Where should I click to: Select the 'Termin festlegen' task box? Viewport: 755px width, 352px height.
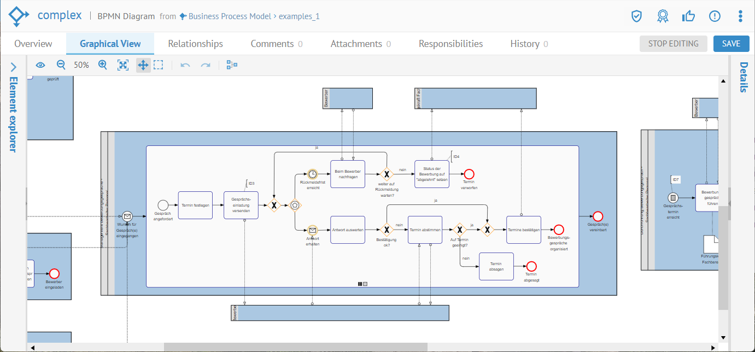(195, 205)
